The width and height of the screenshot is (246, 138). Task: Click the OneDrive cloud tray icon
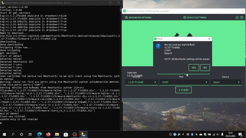tap(201, 135)
